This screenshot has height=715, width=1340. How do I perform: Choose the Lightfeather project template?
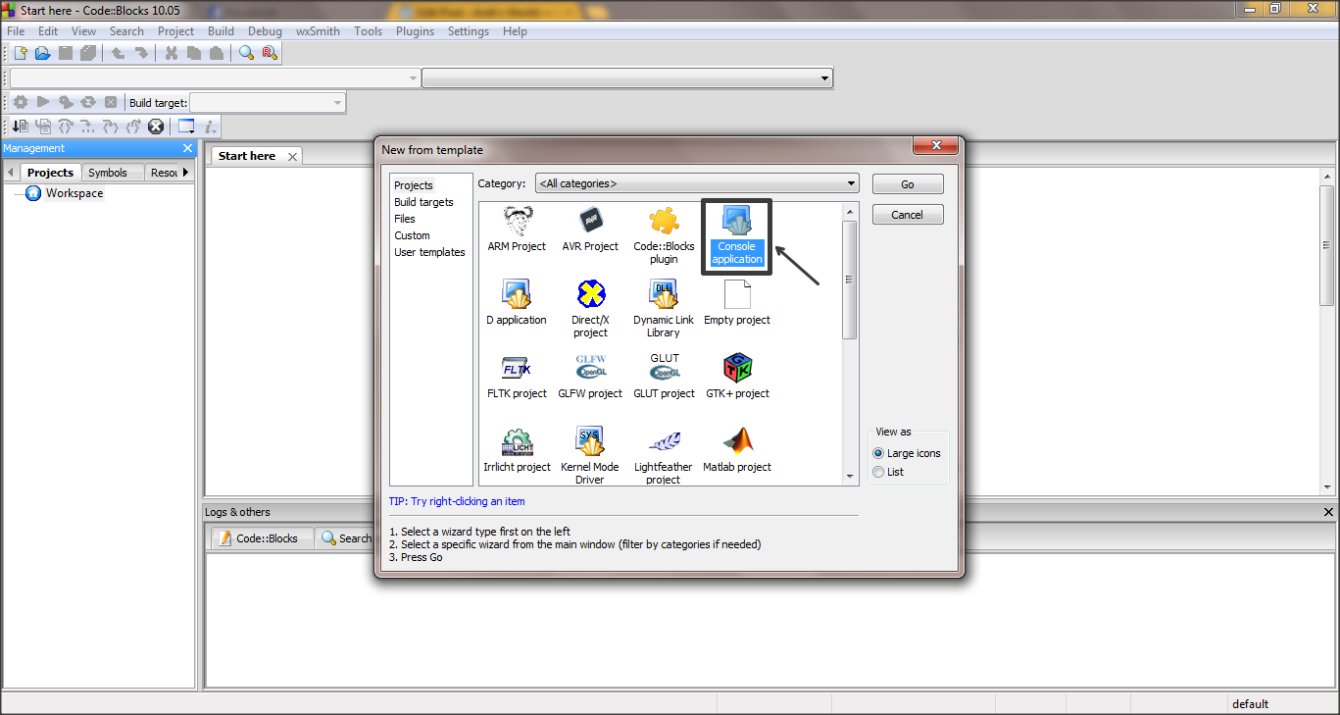(x=664, y=455)
